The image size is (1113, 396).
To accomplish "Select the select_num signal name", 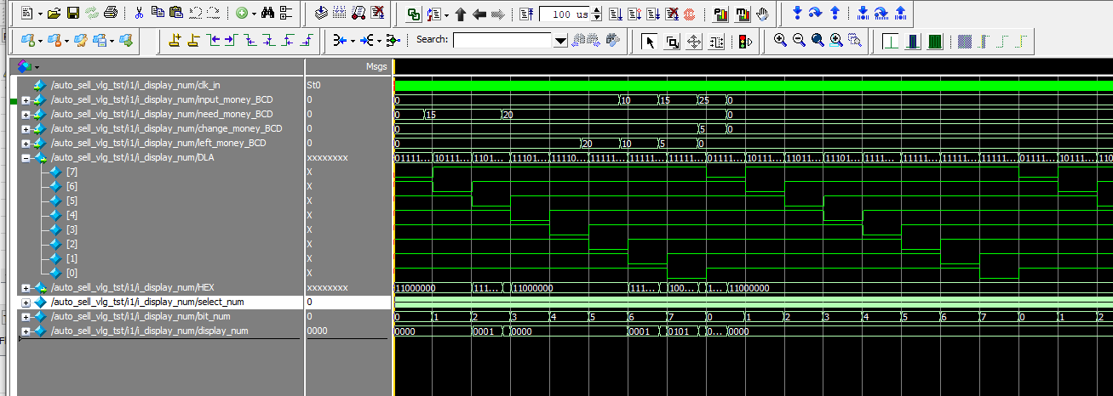I will (147, 303).
